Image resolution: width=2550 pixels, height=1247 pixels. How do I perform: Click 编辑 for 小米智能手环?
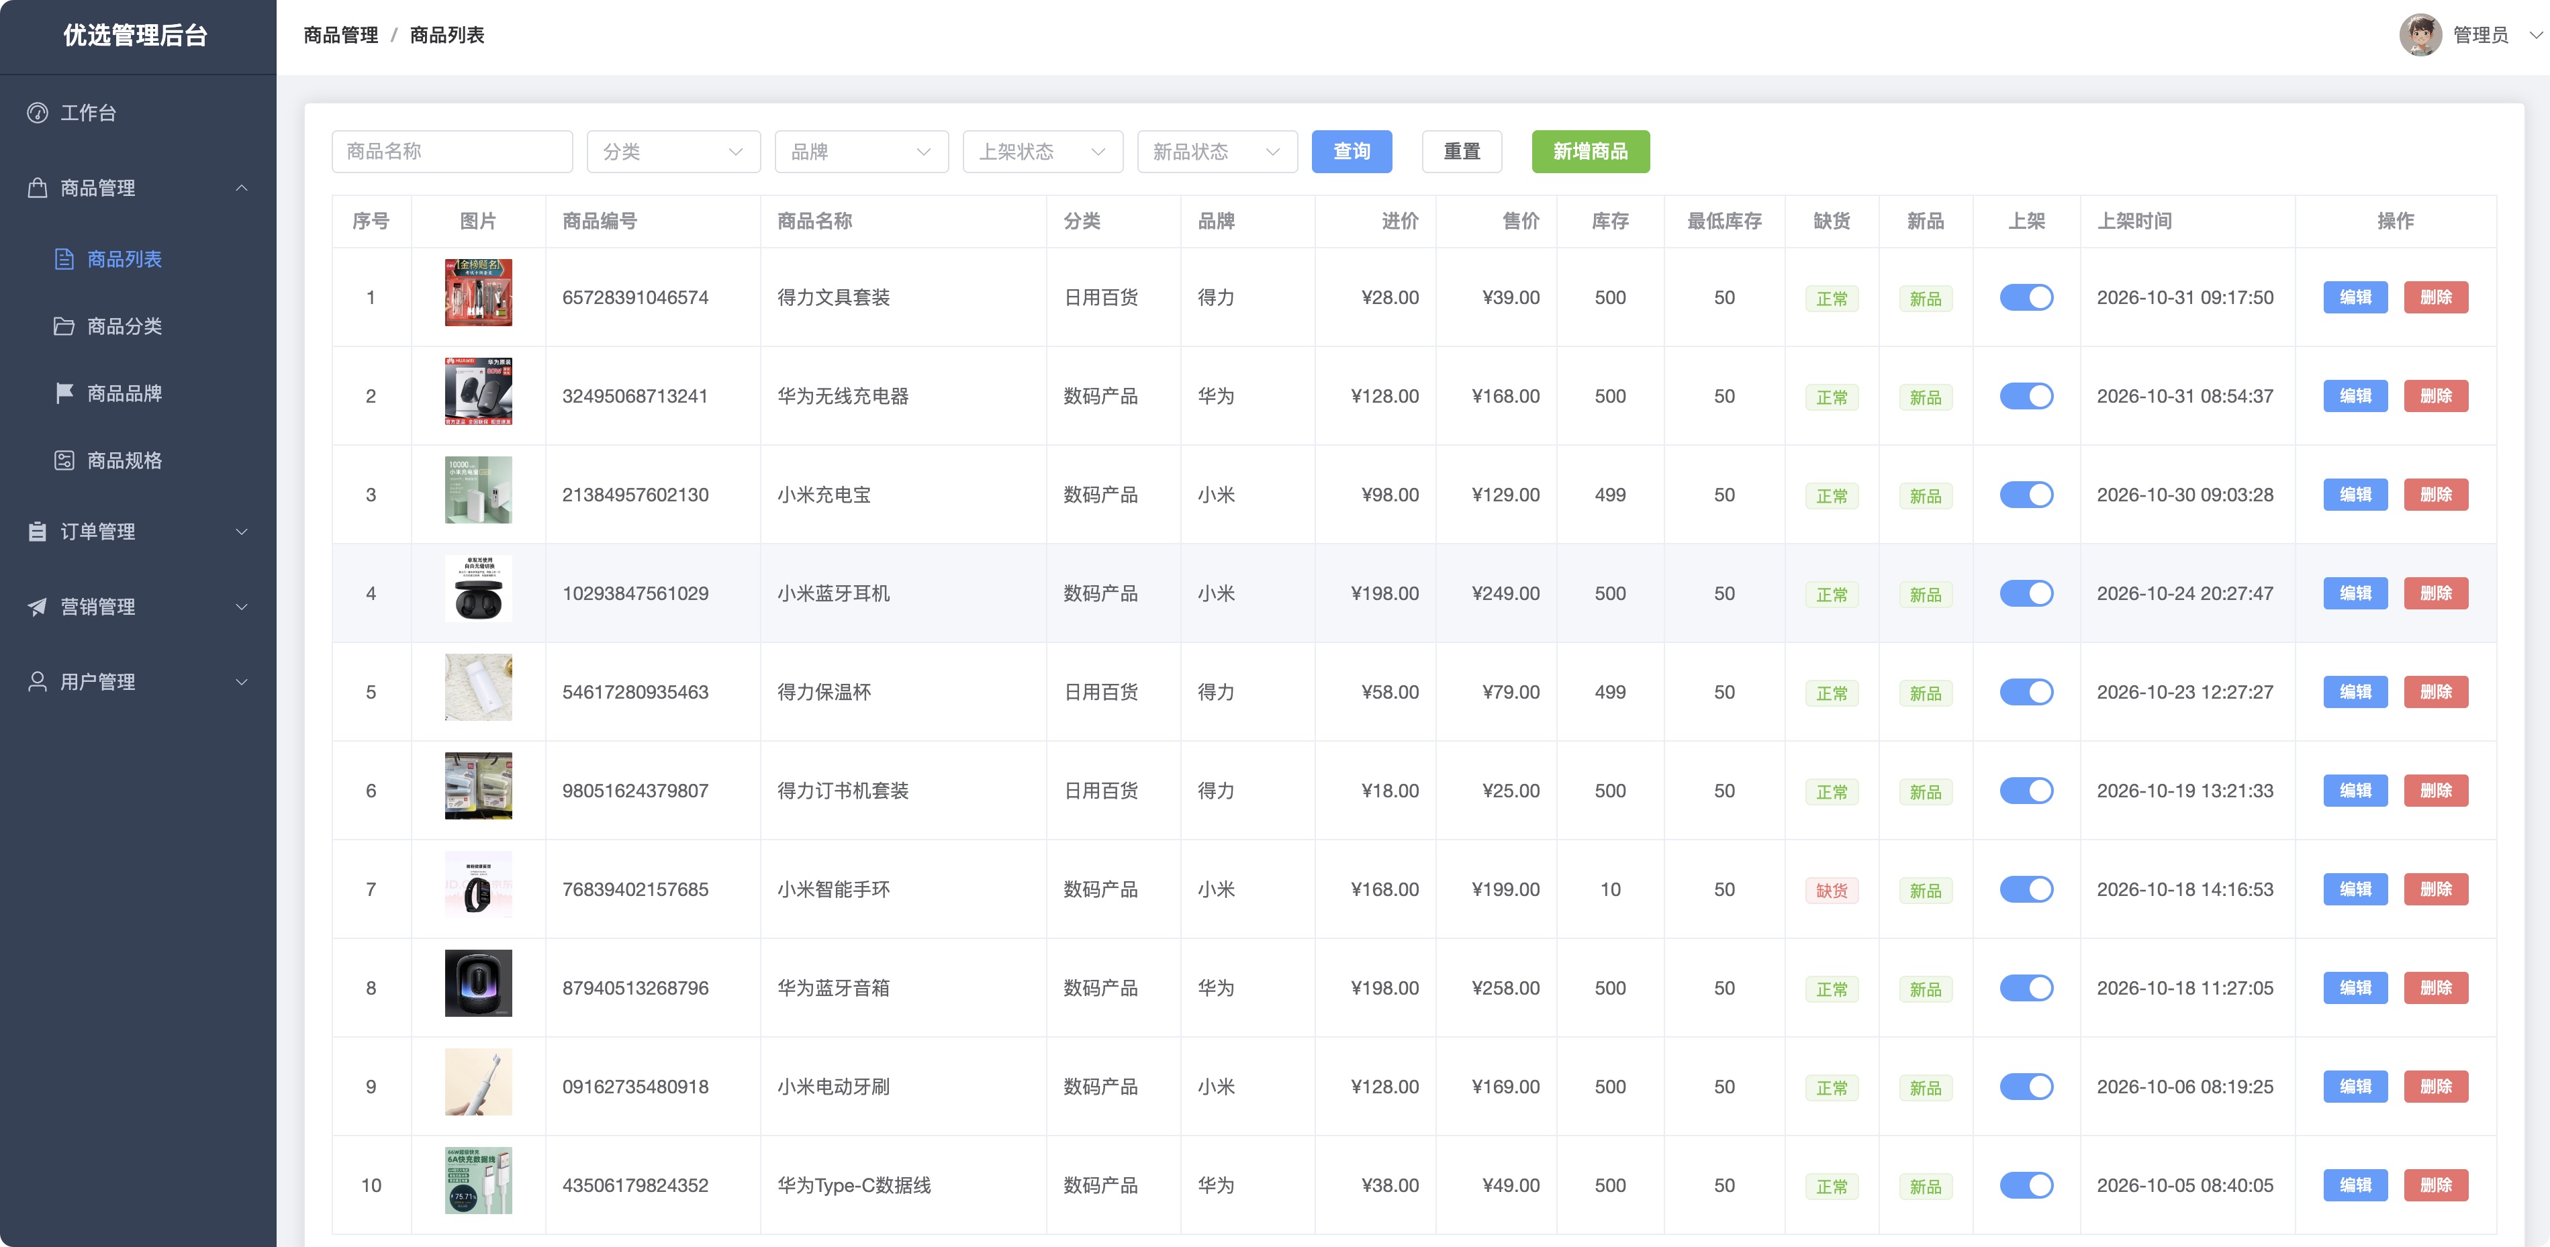tap(2355, 890)
